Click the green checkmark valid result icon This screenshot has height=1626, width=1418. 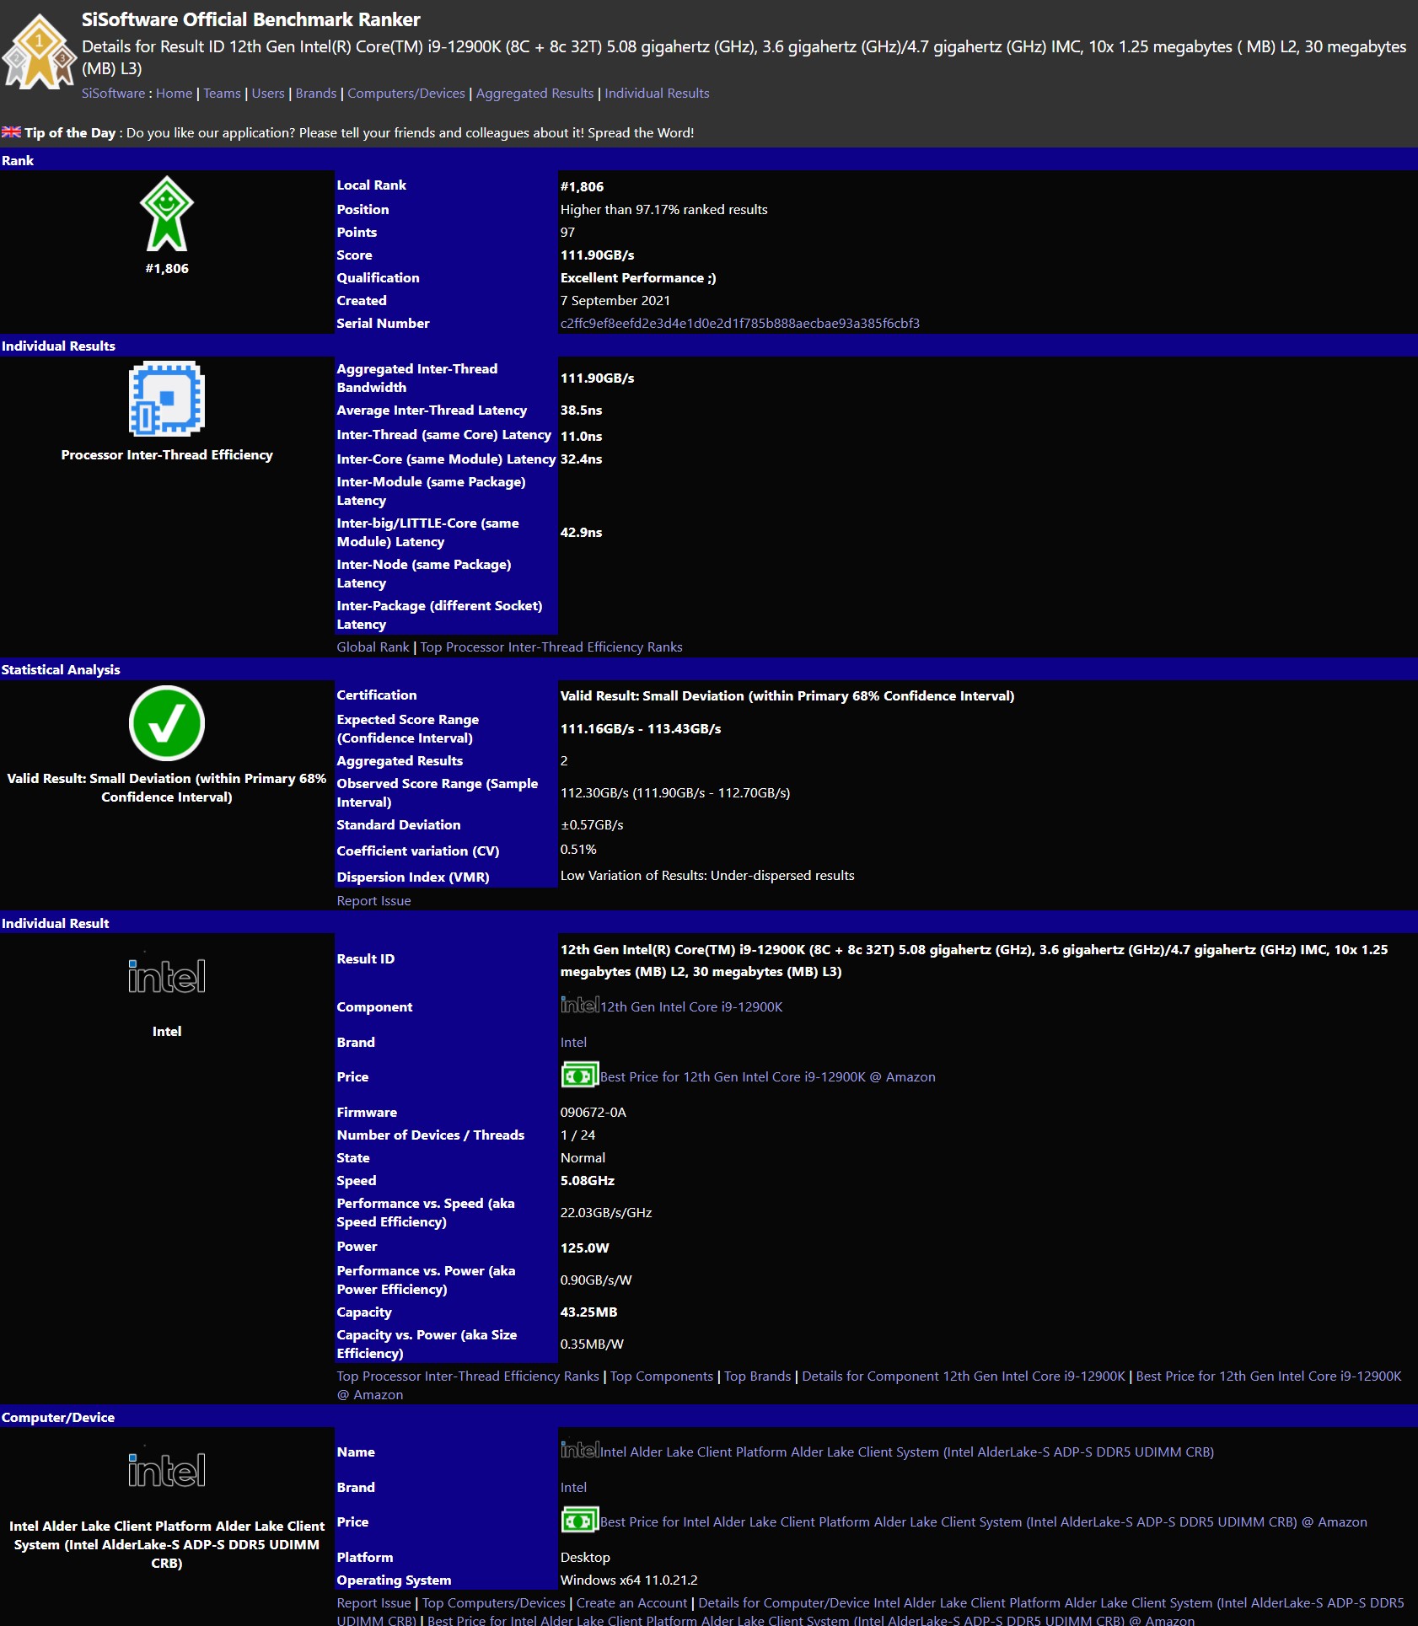167,723
